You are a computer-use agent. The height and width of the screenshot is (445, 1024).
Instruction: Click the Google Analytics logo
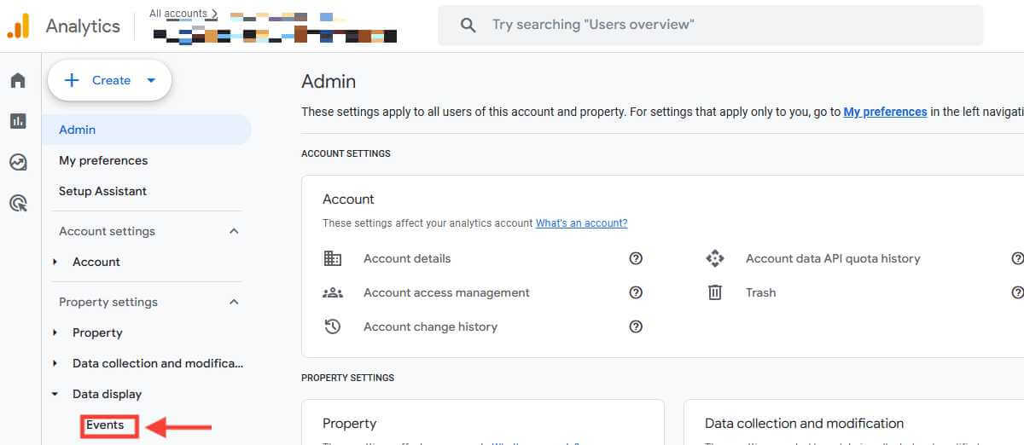pyautogui.click(x=18, y=26)
